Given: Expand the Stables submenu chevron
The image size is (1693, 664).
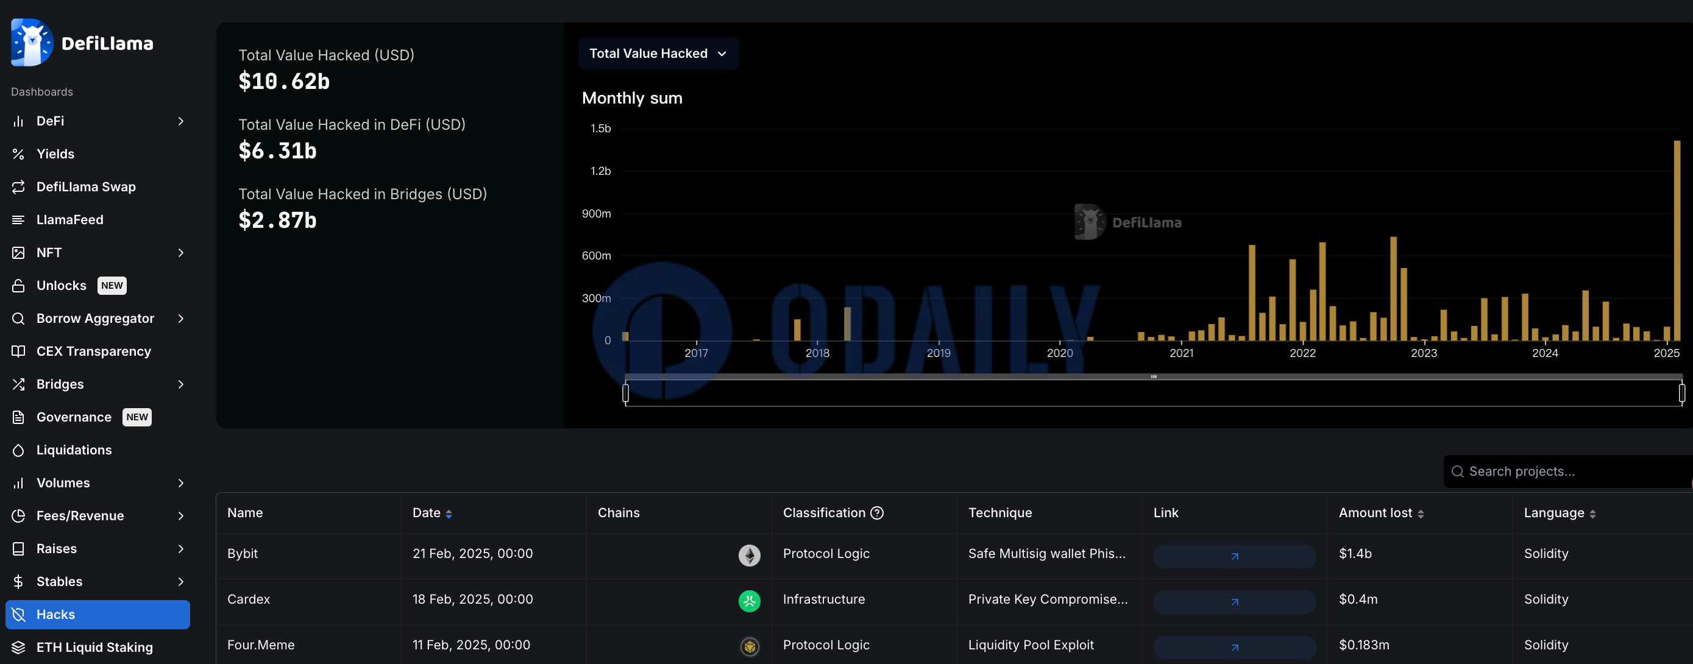Looking at the screenshot, I should click(181, 581).
